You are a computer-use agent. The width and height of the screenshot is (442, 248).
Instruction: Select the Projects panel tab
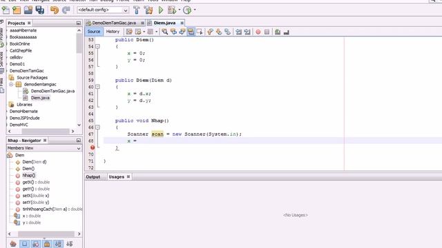coord(17,23)
